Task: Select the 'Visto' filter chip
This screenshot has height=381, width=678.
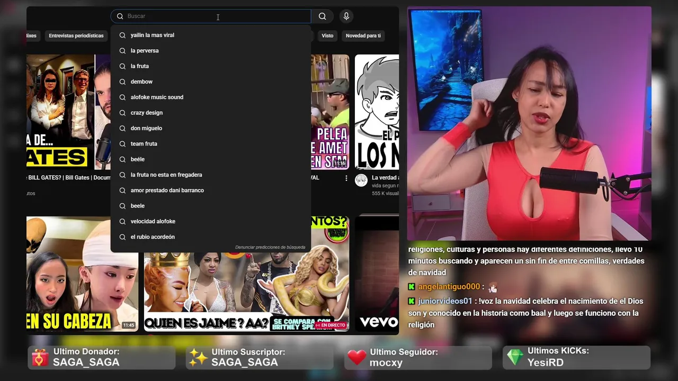Action: coord(327,35)
